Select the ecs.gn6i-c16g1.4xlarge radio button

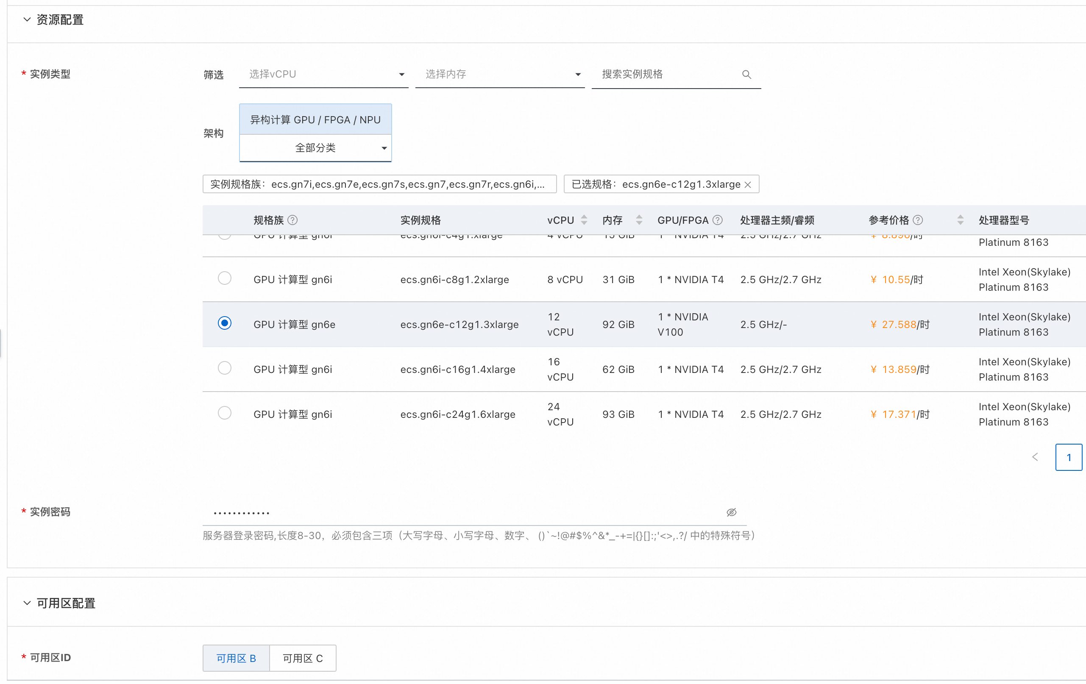click(x=225, y=368)
